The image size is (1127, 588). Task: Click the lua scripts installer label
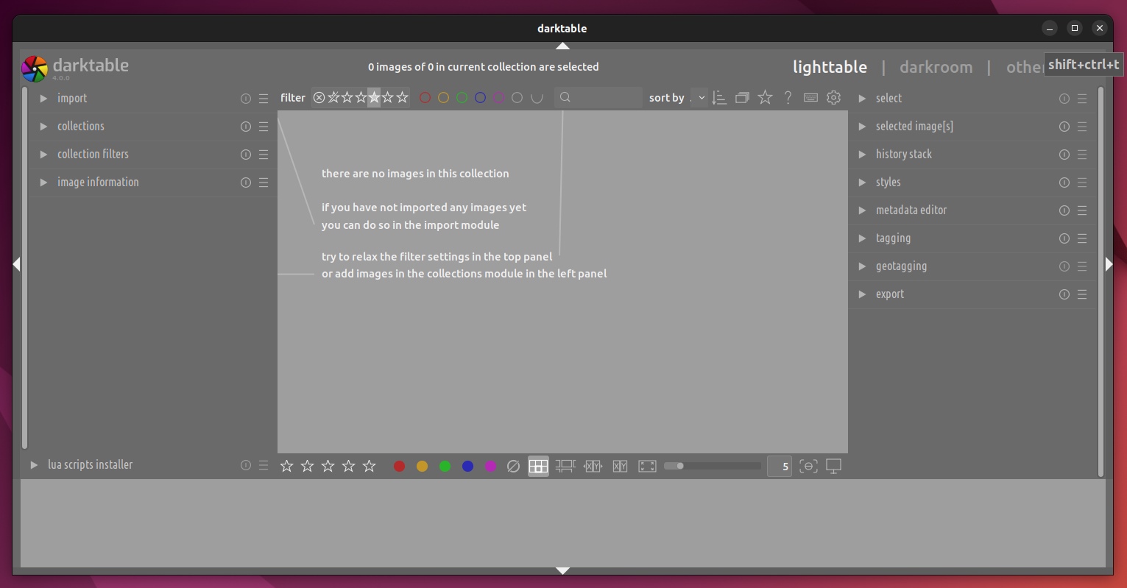click(90, 464)
